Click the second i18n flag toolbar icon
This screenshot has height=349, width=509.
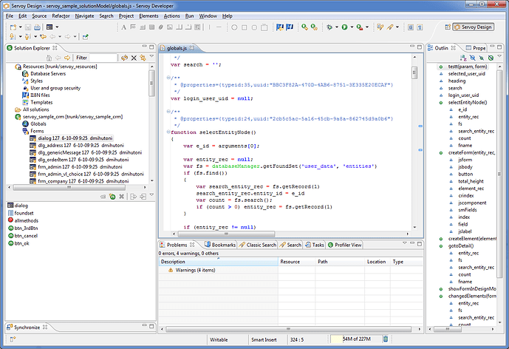tap(290, 27)
